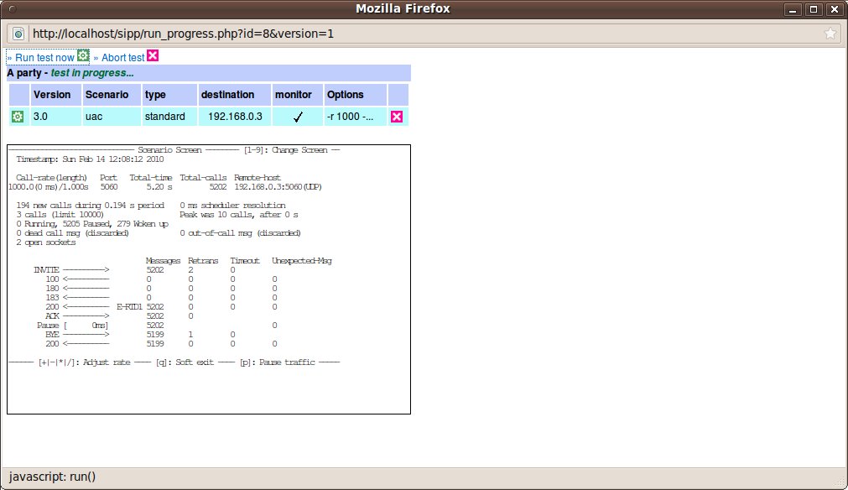
Task: Click the pink X icon in uac row
Action: 397,117
